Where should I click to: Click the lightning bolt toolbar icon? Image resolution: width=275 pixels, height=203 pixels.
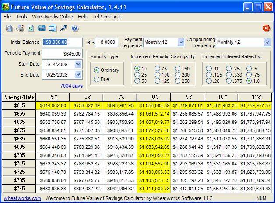click(63, 28)
